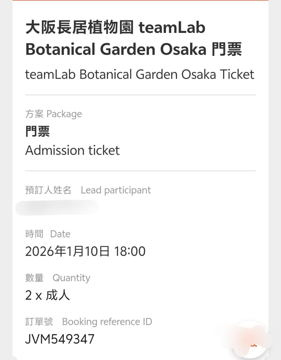Viewport: 281px width, 360px height.
Task: Tap the 'teamLab Botanical Garden Osaka Ticket' subtitle
Action: [140, 75]
